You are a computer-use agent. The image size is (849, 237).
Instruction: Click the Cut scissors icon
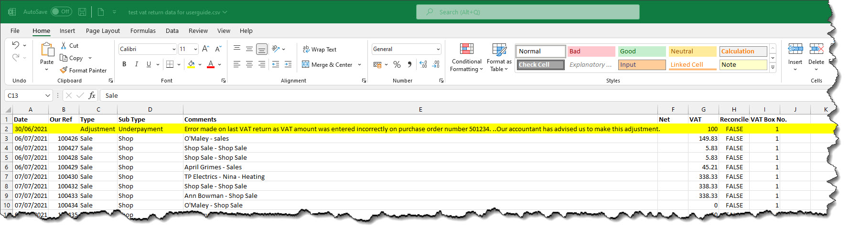64,45
